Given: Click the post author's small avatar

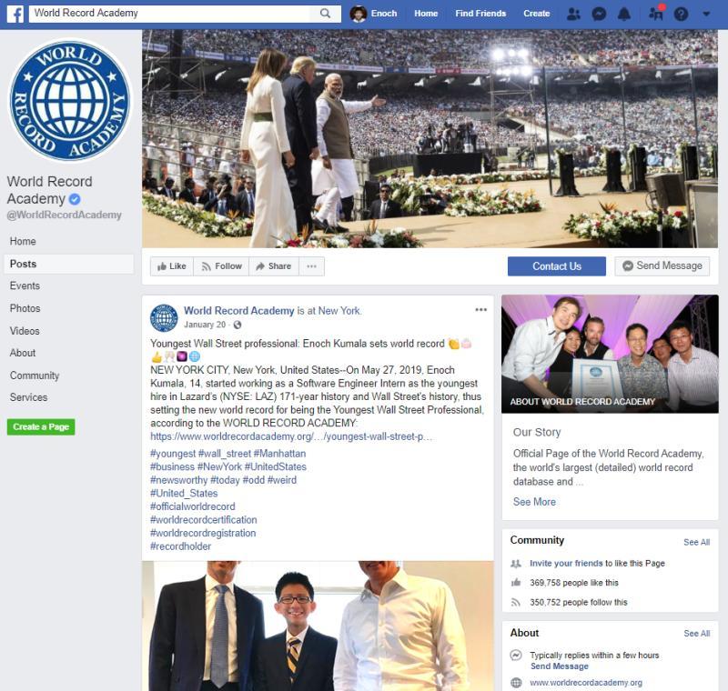Looking at the screenshot, I should 164,318.
